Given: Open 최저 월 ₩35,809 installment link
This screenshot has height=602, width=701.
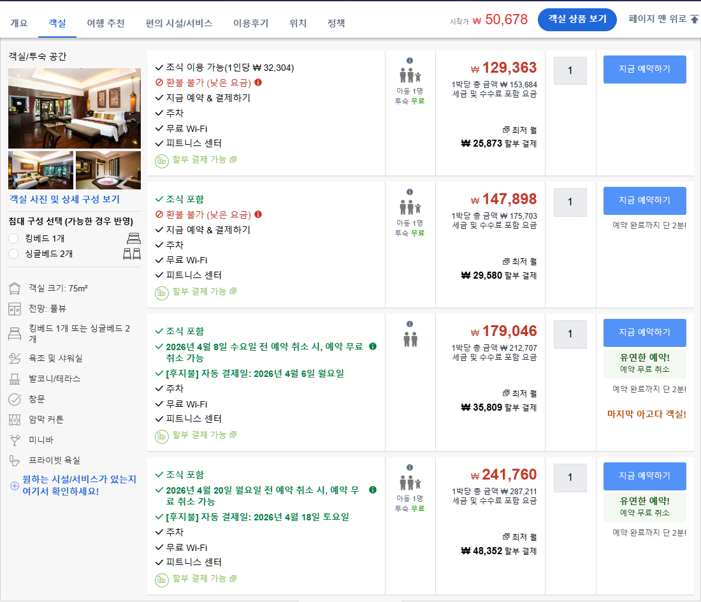Looking at the screenshot, I should coord(498,400).
